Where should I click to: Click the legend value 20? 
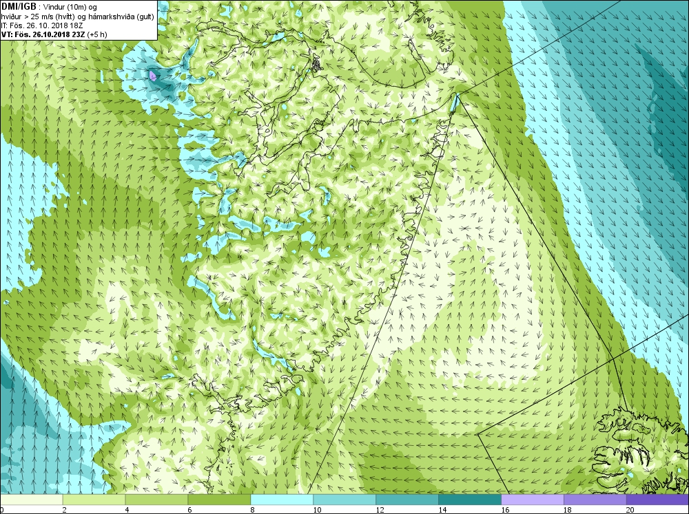[x=630, y=510]
